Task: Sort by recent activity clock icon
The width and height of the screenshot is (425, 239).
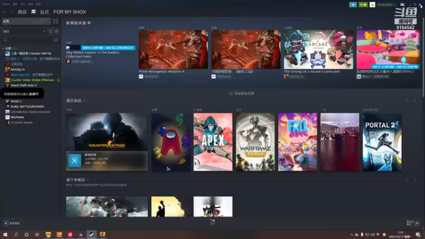Action: pos(50,31)
